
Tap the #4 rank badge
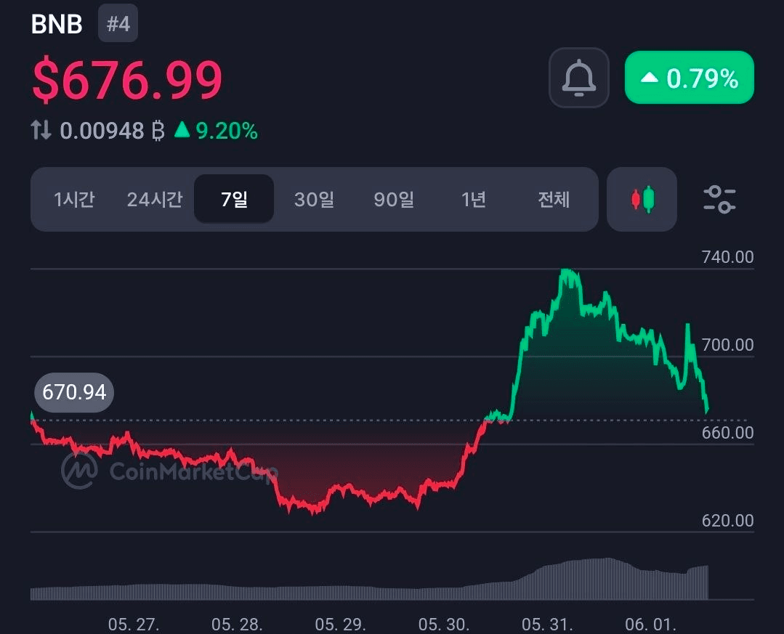tap(118, 23)
